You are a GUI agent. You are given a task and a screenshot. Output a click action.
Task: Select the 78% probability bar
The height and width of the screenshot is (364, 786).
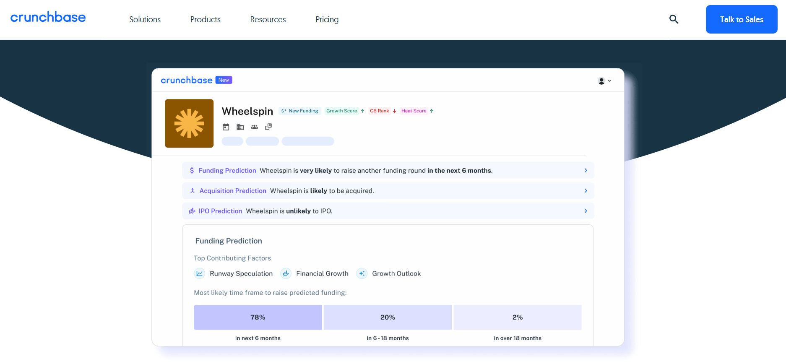pos(258,317)
